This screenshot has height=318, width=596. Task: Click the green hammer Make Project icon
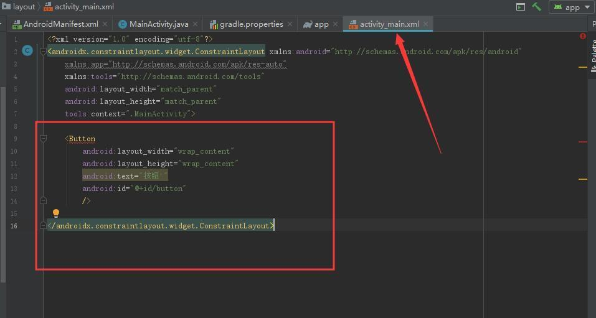pyautogui.click(x=536, y=7)
